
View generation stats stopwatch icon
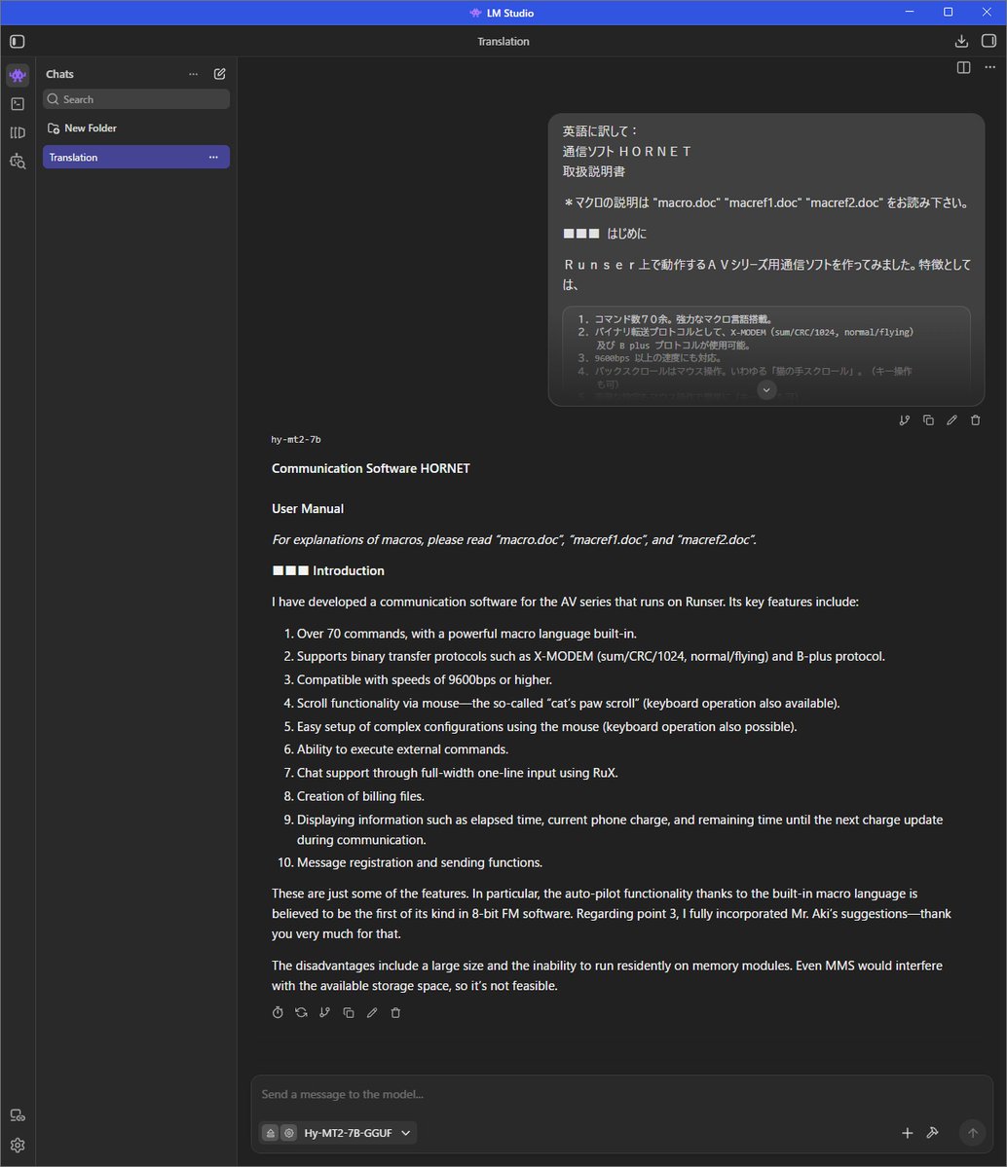[x=278, y=1012]
